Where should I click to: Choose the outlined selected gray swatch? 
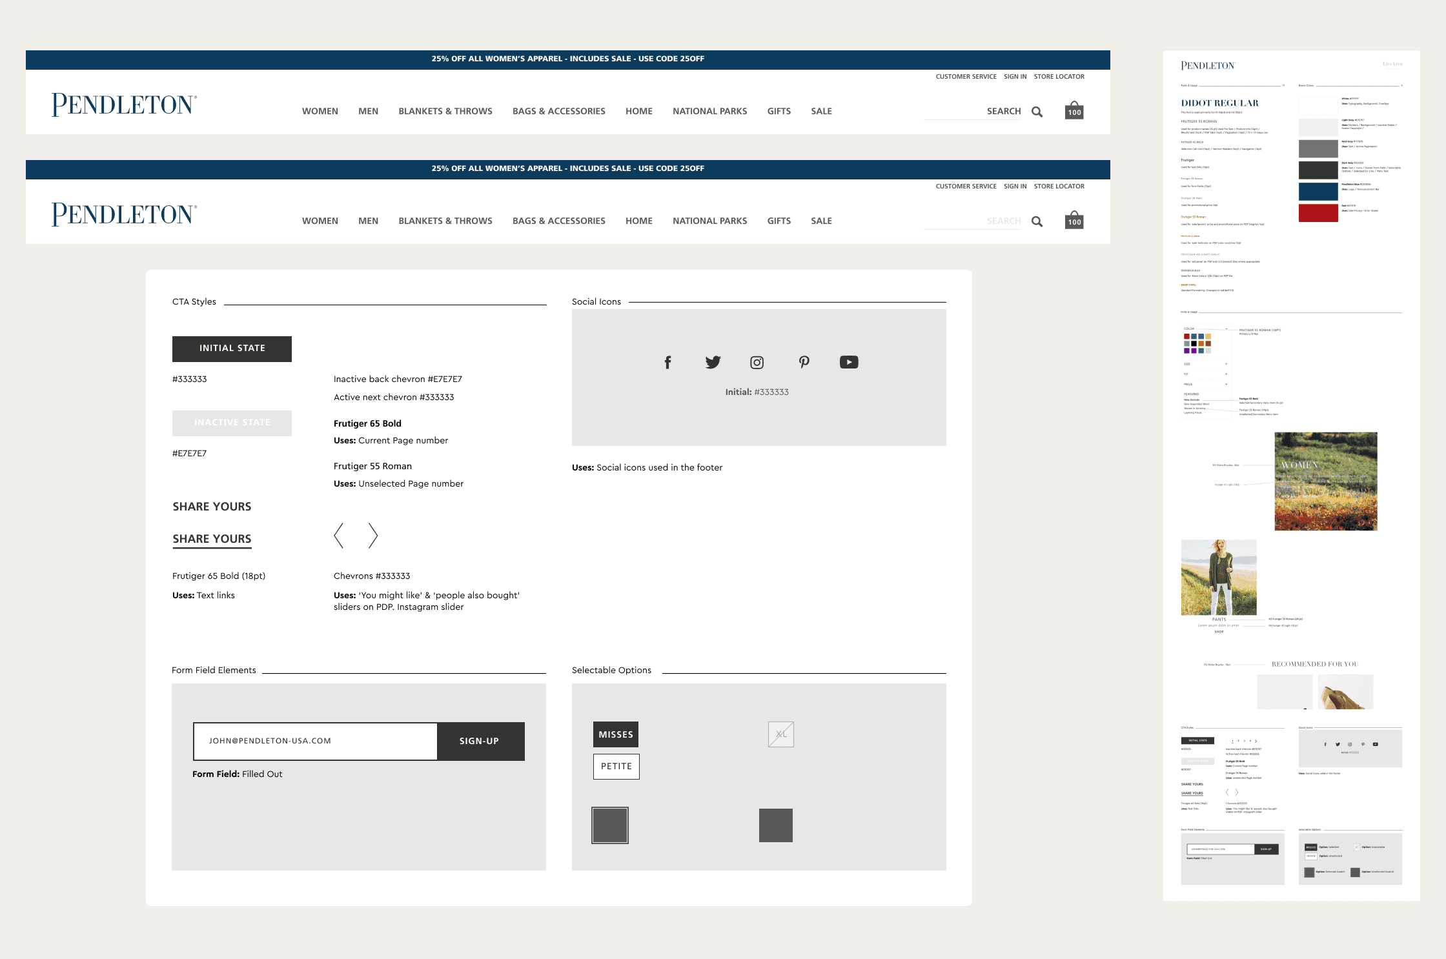pos(610,825)
